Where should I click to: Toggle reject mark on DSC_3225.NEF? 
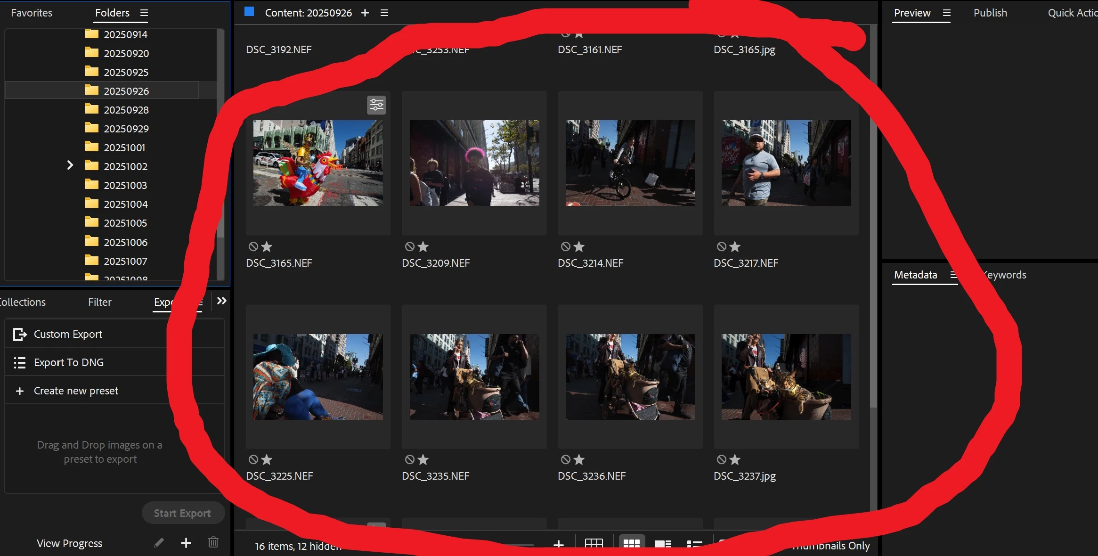(x=253, y=459)
